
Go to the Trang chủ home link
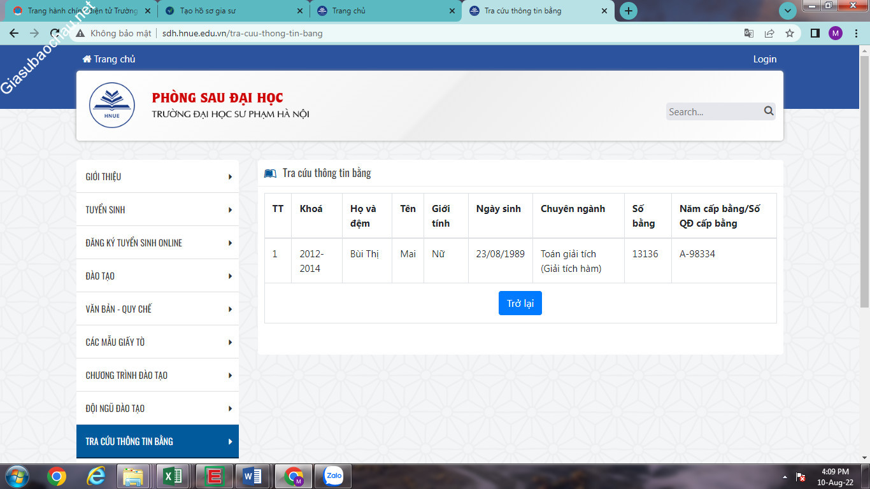coord(109,59)
